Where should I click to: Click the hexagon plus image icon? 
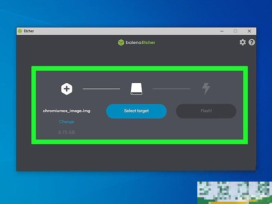(67, 89)
